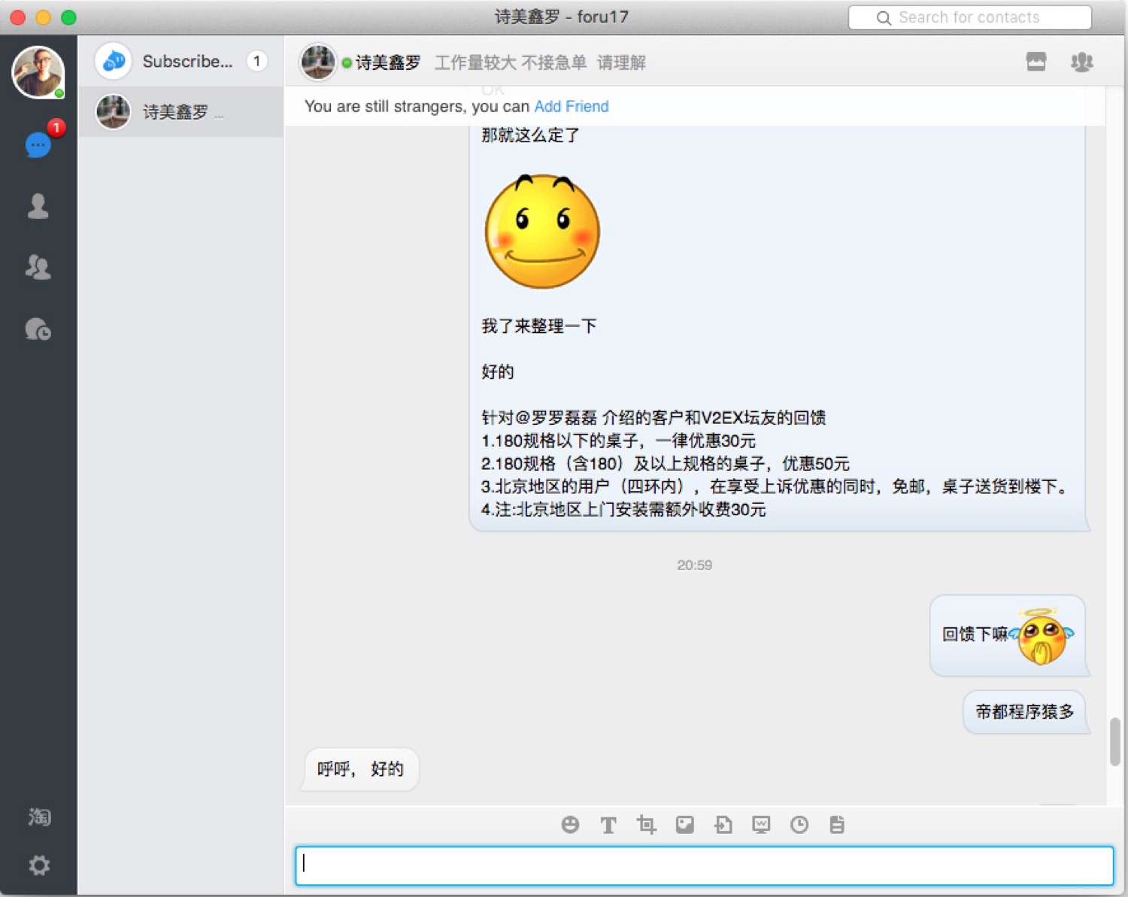Open the emoji picker in chat toolbar
1128x897 pixels.
coord(570,825)
